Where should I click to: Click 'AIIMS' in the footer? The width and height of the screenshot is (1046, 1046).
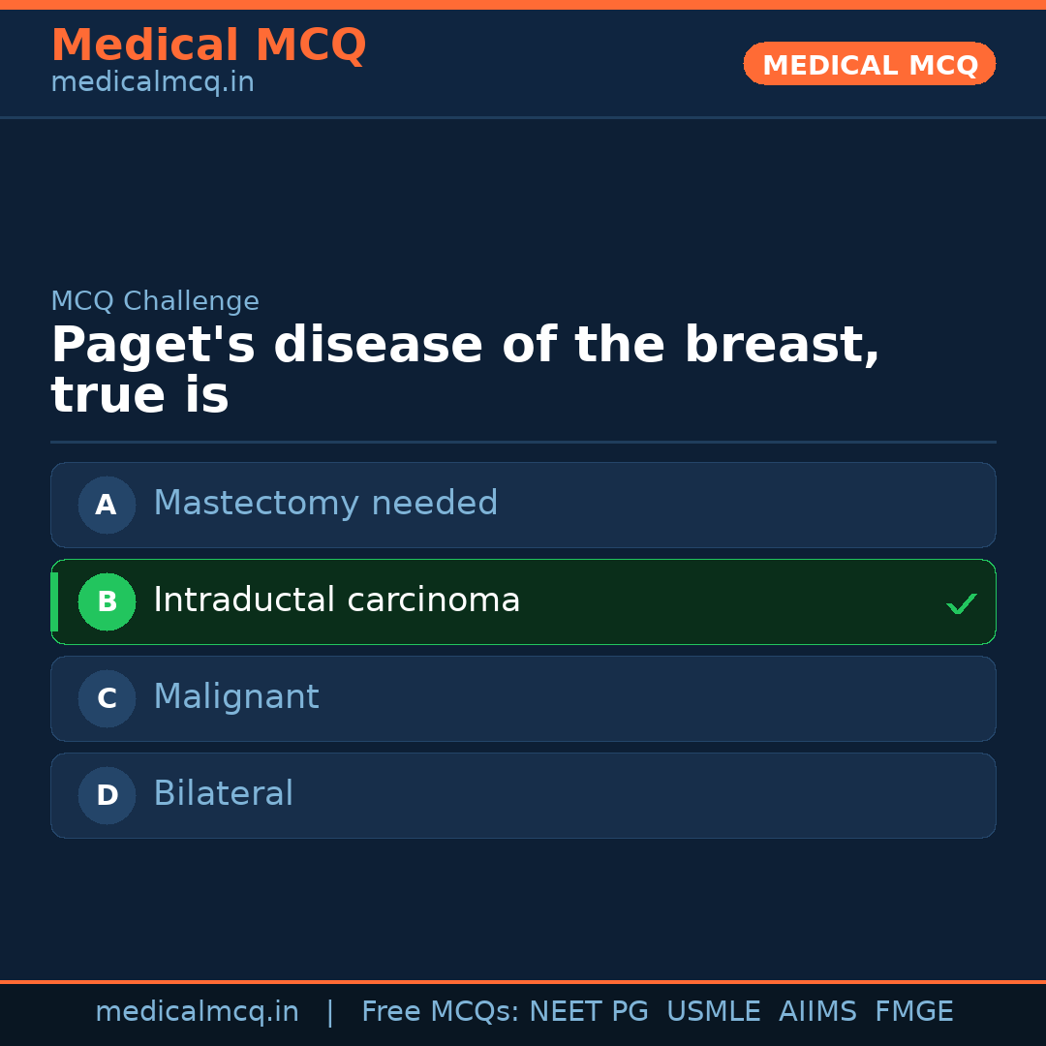(x=817, y=1012)
